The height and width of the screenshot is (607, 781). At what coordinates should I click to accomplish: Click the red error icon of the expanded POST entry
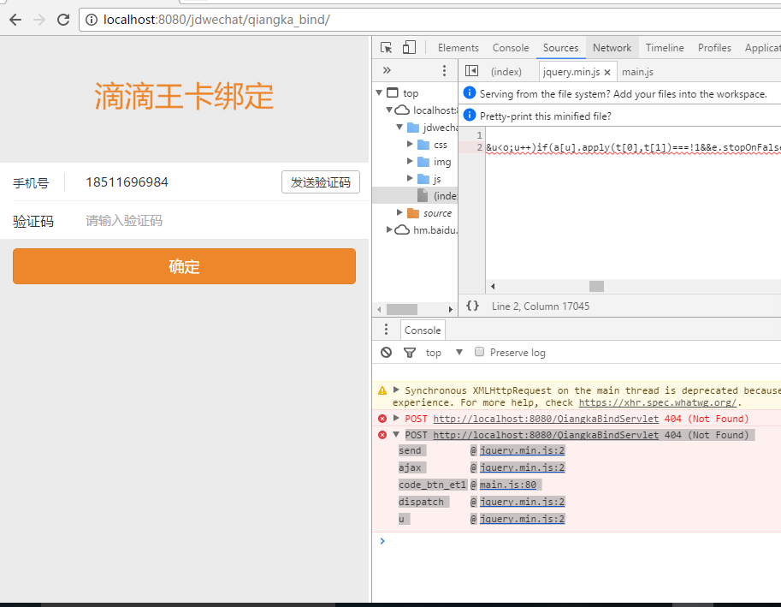pos(382,435)
